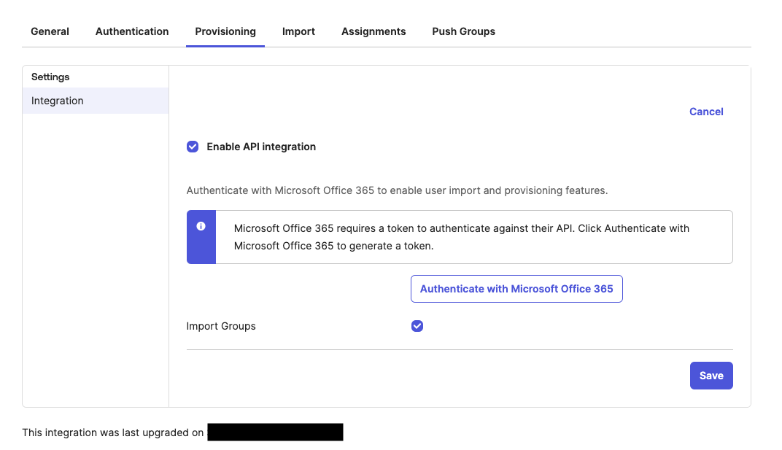Click the info icon in the blue banner
The image size is (782, 450).
point(201,226)
